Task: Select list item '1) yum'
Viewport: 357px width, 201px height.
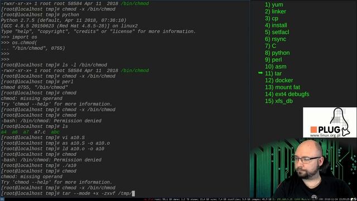Action: click(x=274, y=4)
